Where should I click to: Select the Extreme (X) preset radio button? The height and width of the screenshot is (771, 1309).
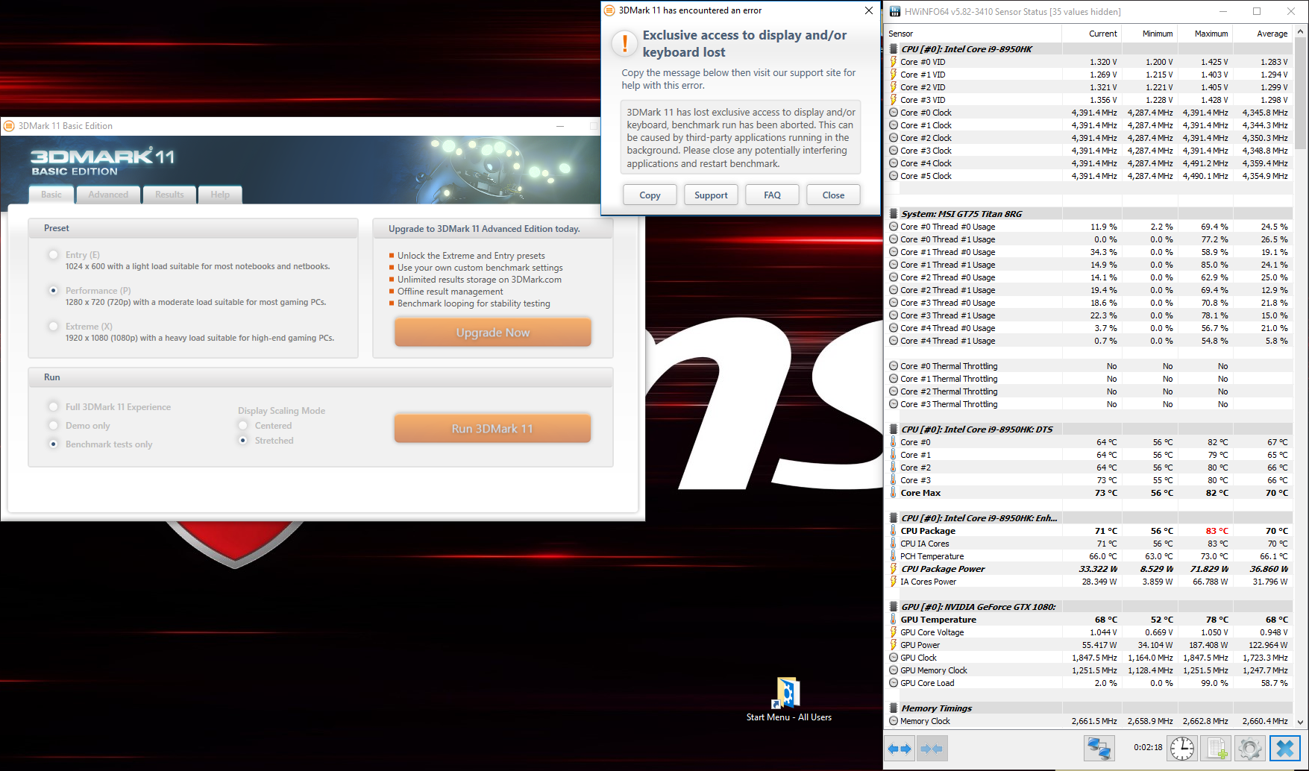[53, 327]
